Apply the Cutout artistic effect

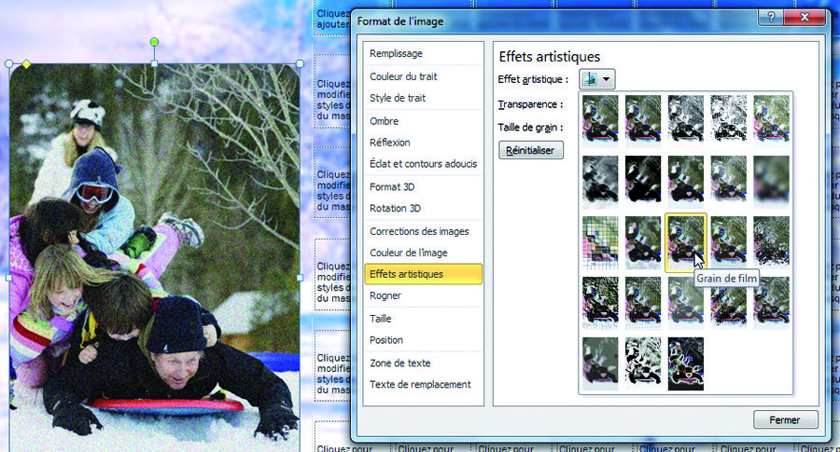coord(600,363)
